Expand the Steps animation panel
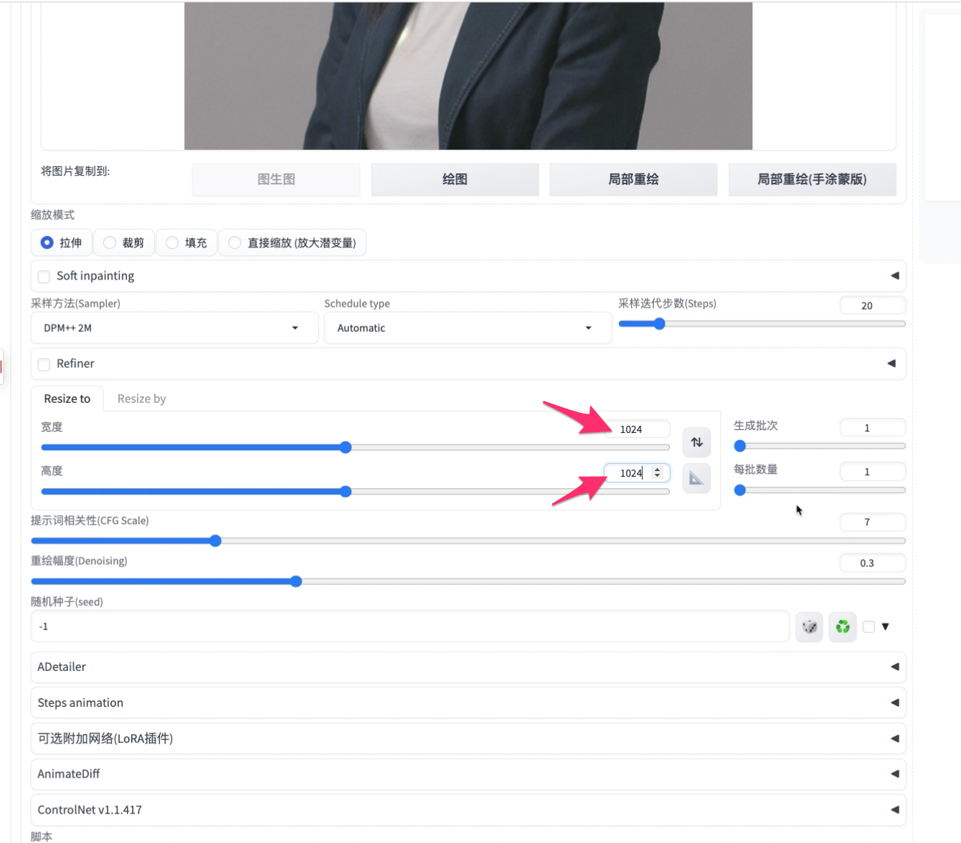This screenshot has height=843, width=961. 468,703
